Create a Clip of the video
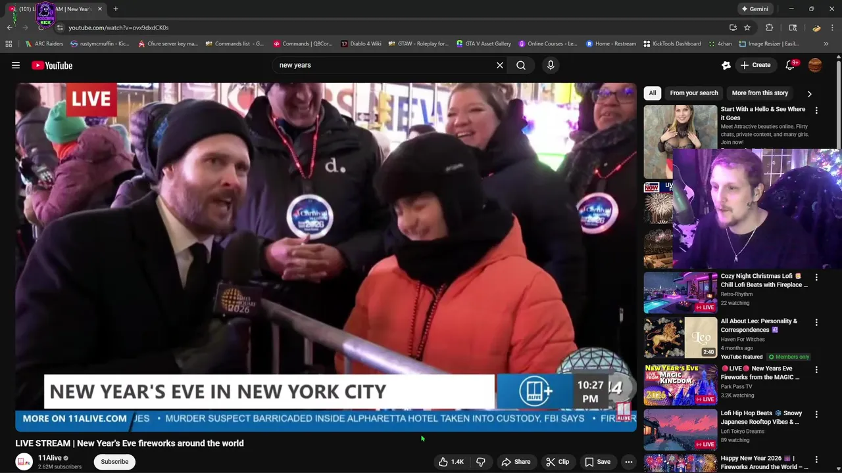The width and height of the screenshot is (842, 473). point(558,462)
